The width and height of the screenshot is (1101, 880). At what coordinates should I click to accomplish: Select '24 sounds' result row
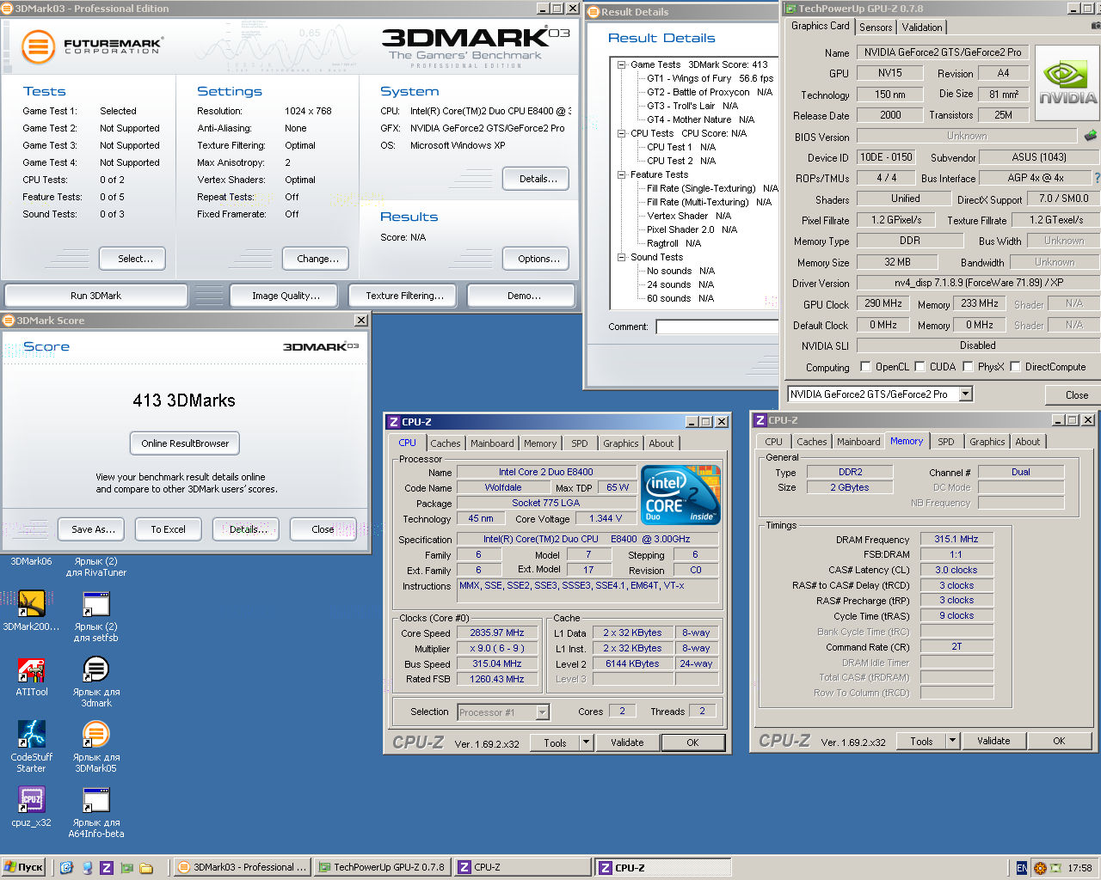point(680,284)
